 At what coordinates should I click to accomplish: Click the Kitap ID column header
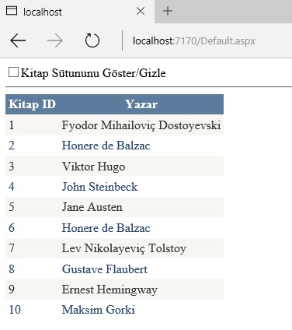33,104
